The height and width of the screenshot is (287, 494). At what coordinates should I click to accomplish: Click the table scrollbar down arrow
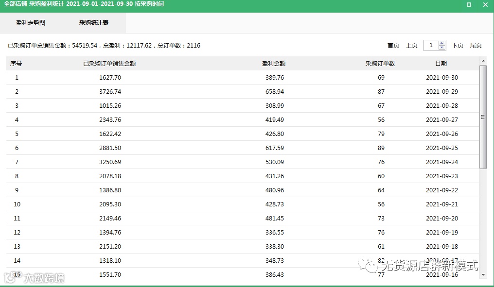point(483,275)
